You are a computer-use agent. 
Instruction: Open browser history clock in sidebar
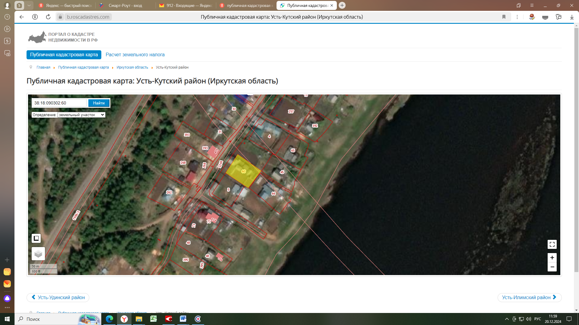coord(7,17)
